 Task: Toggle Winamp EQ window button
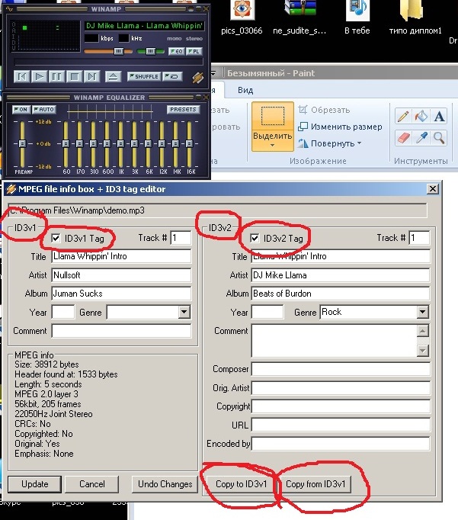click(176, 51)
